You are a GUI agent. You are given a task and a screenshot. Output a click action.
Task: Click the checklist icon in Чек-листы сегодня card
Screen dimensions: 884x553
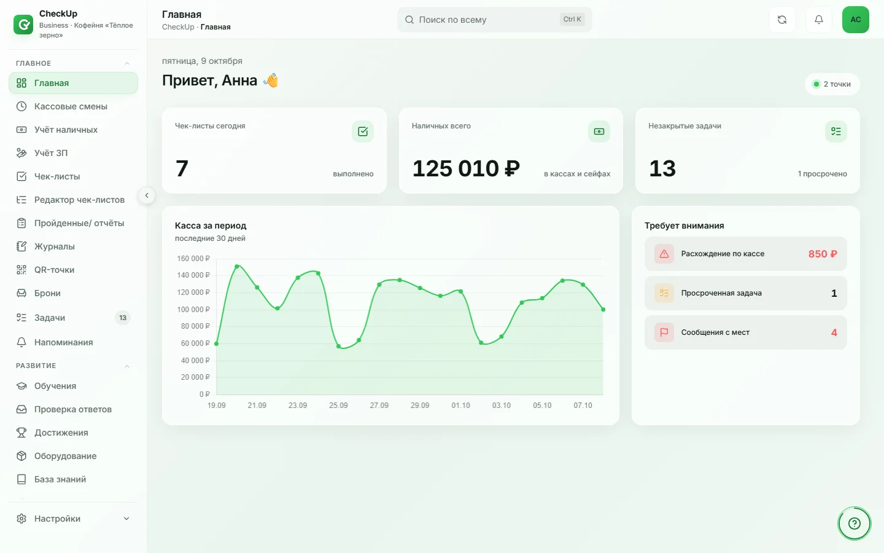(x=363, y=131)
